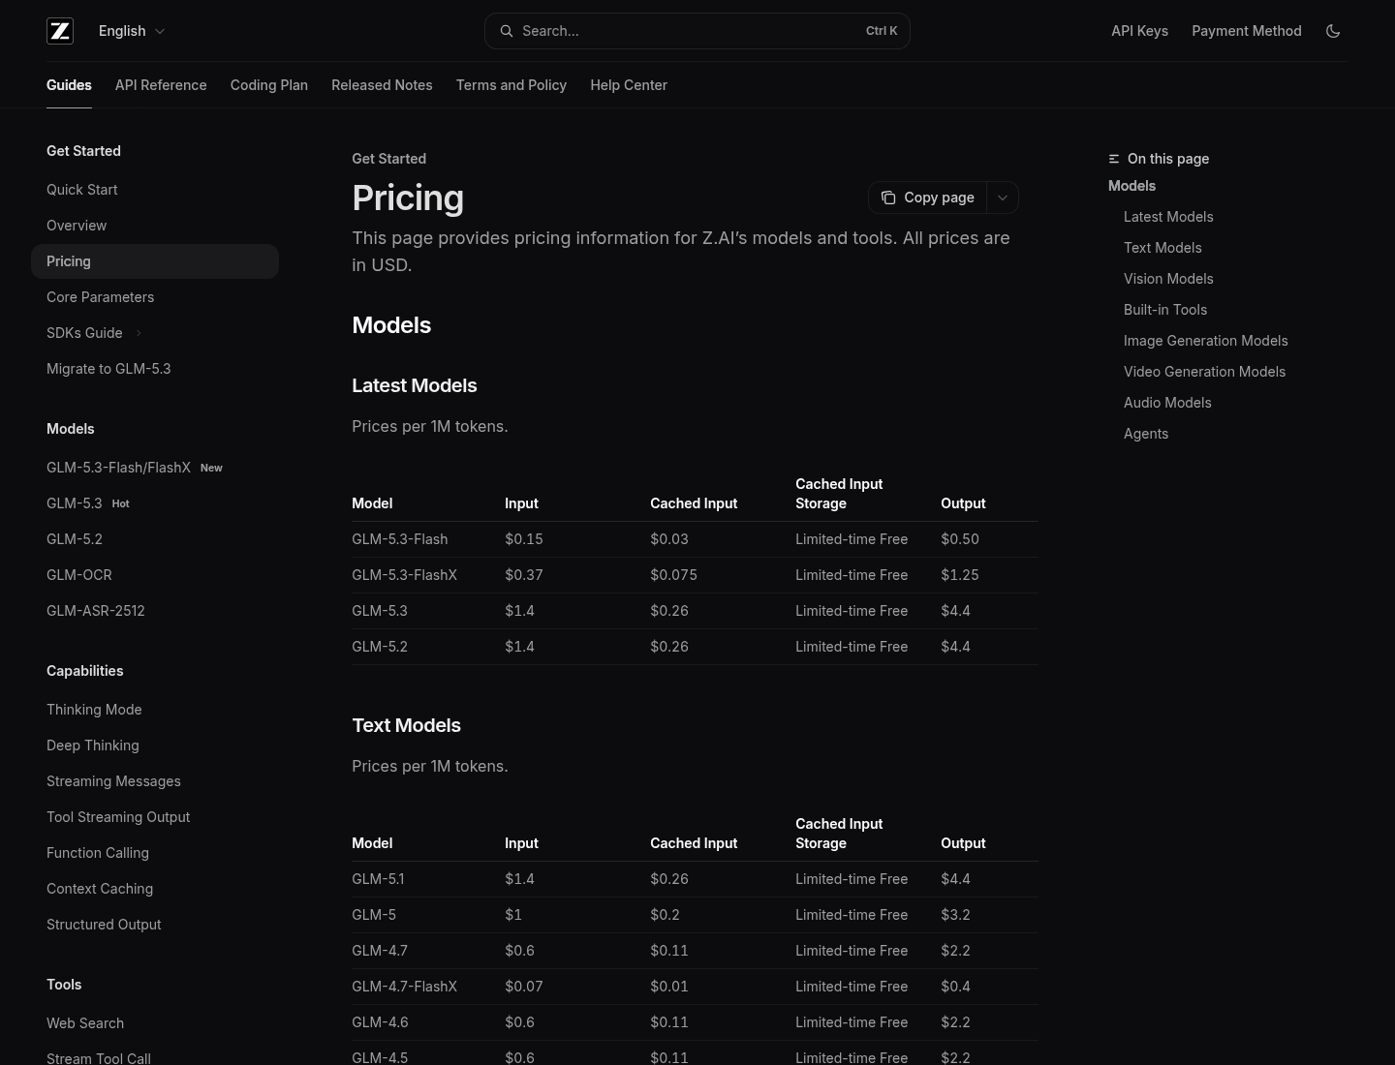Open the Coding Plan tab
Viewport: 1395px width, 1065px height.
tap(269, 85)
